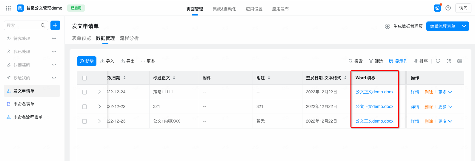The height and width of the screenshot is (161, 475).
Task: Select the checkbox for row 公文1内容XXX
Action: (x=84, y=121)
